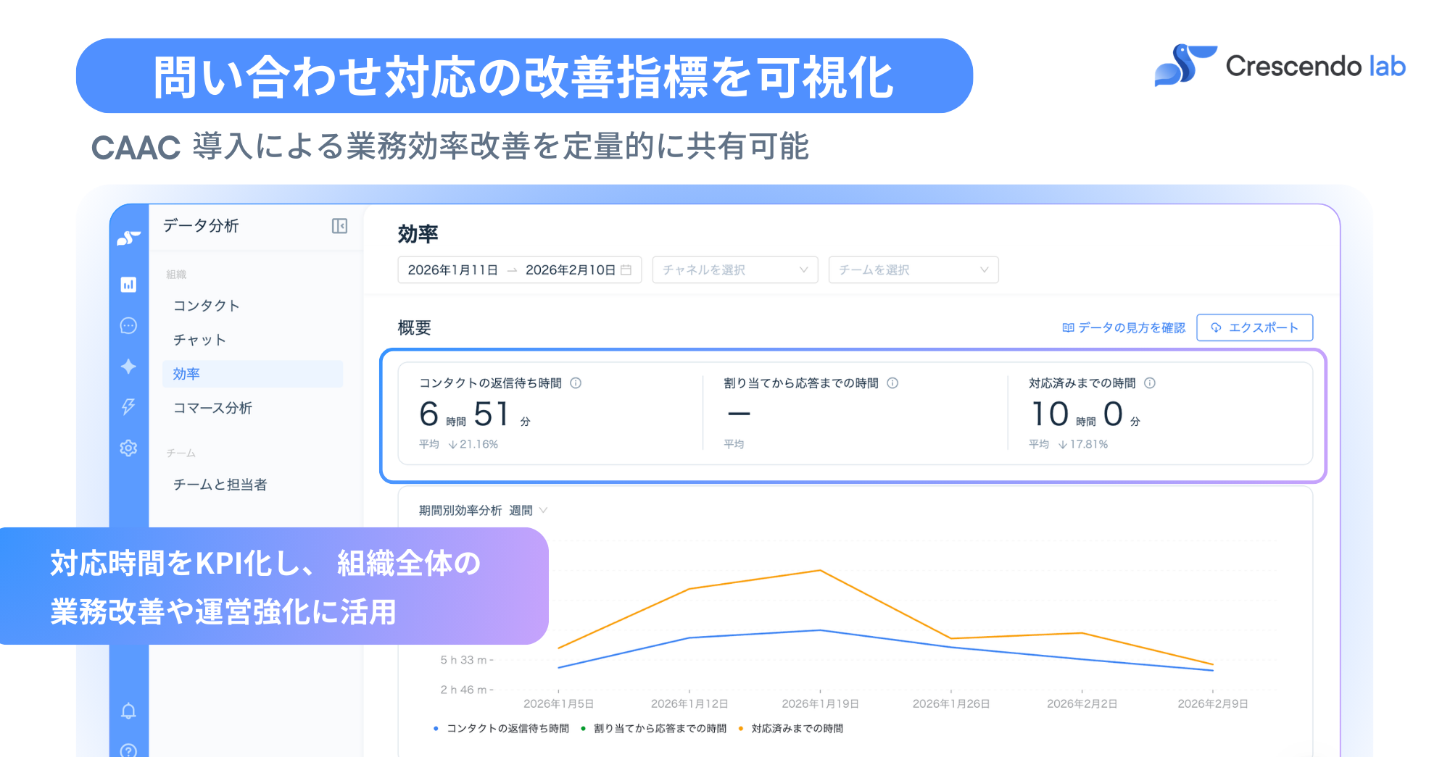1450x757 pixels.
Task: Open the chat bubble icon in sidebar
Action: [128, 325]
